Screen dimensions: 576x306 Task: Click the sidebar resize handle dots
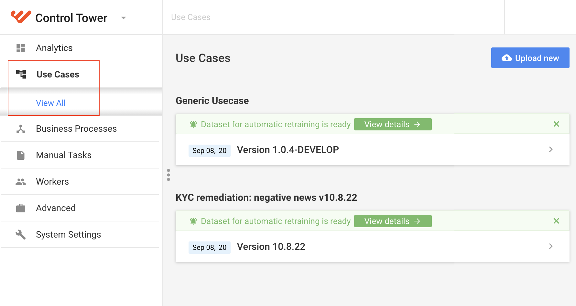click(x=168, y=175)
